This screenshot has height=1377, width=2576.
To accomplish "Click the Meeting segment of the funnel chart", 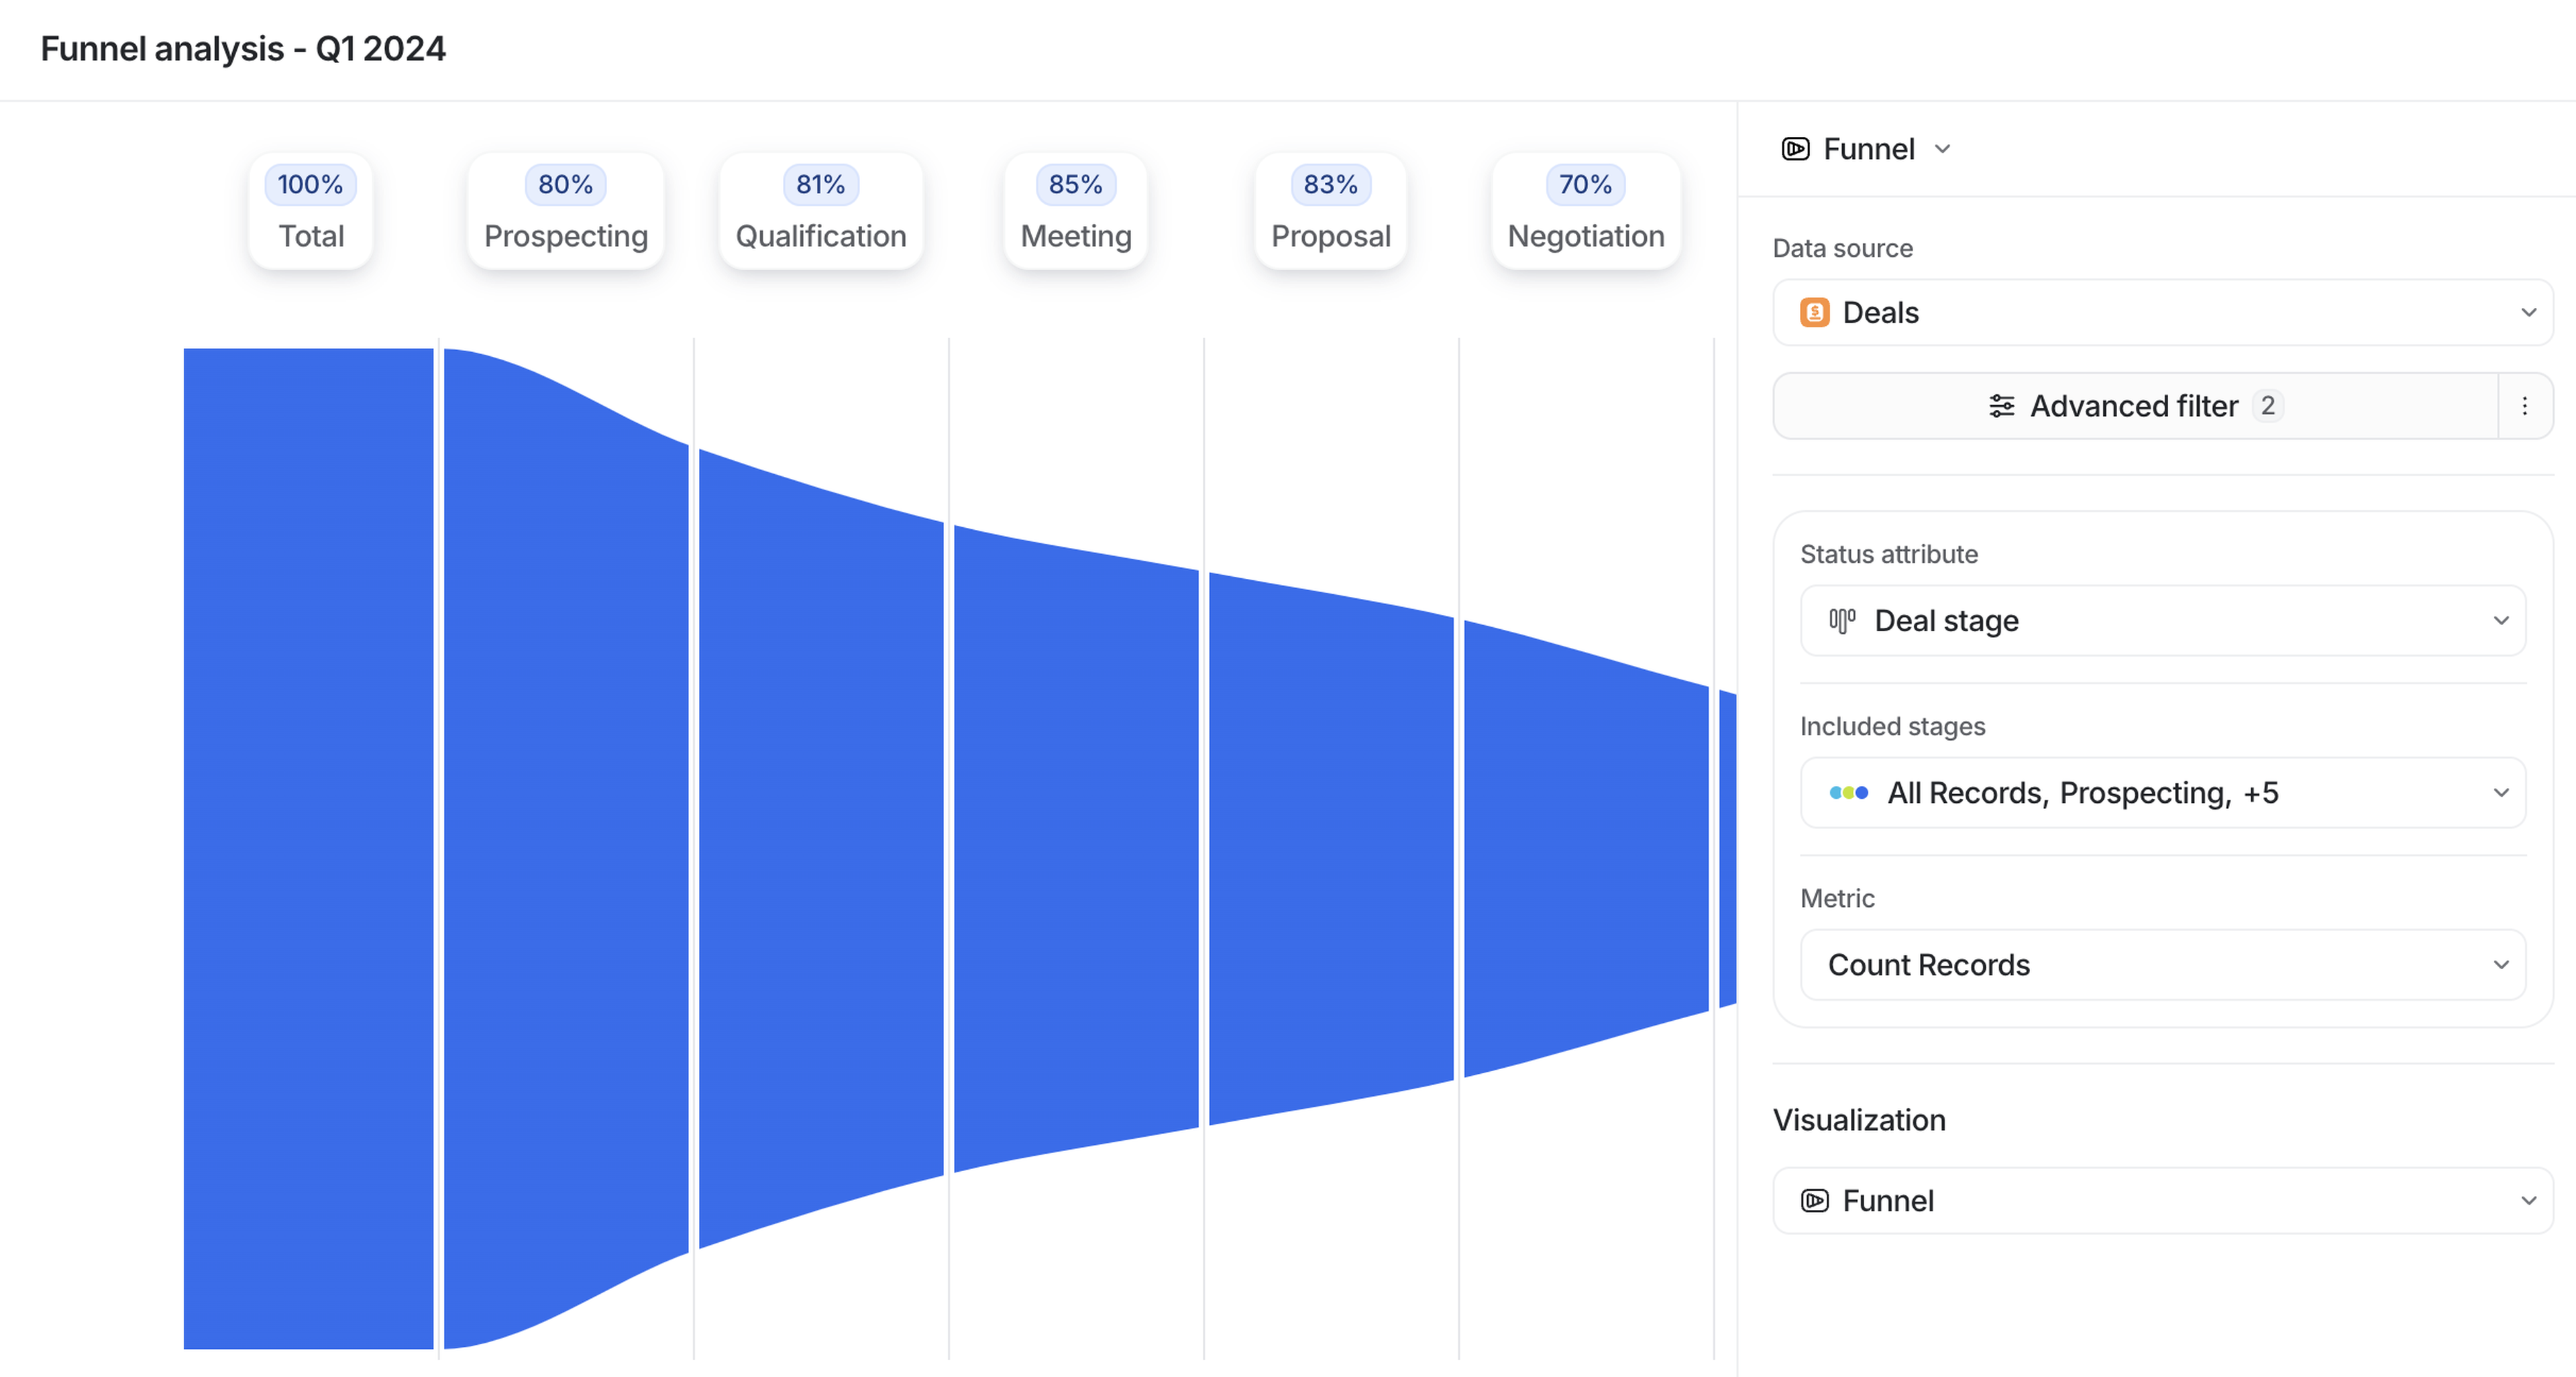I will [x=1076, y=850].
